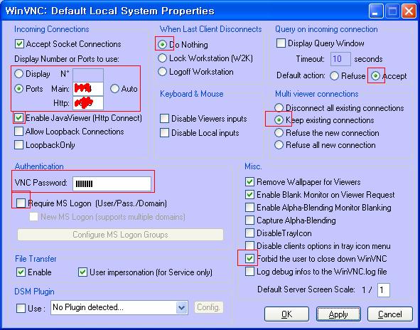Enable Display Query Window checkbox
This screenshot has height=330, width=420.
coord(281,43)
